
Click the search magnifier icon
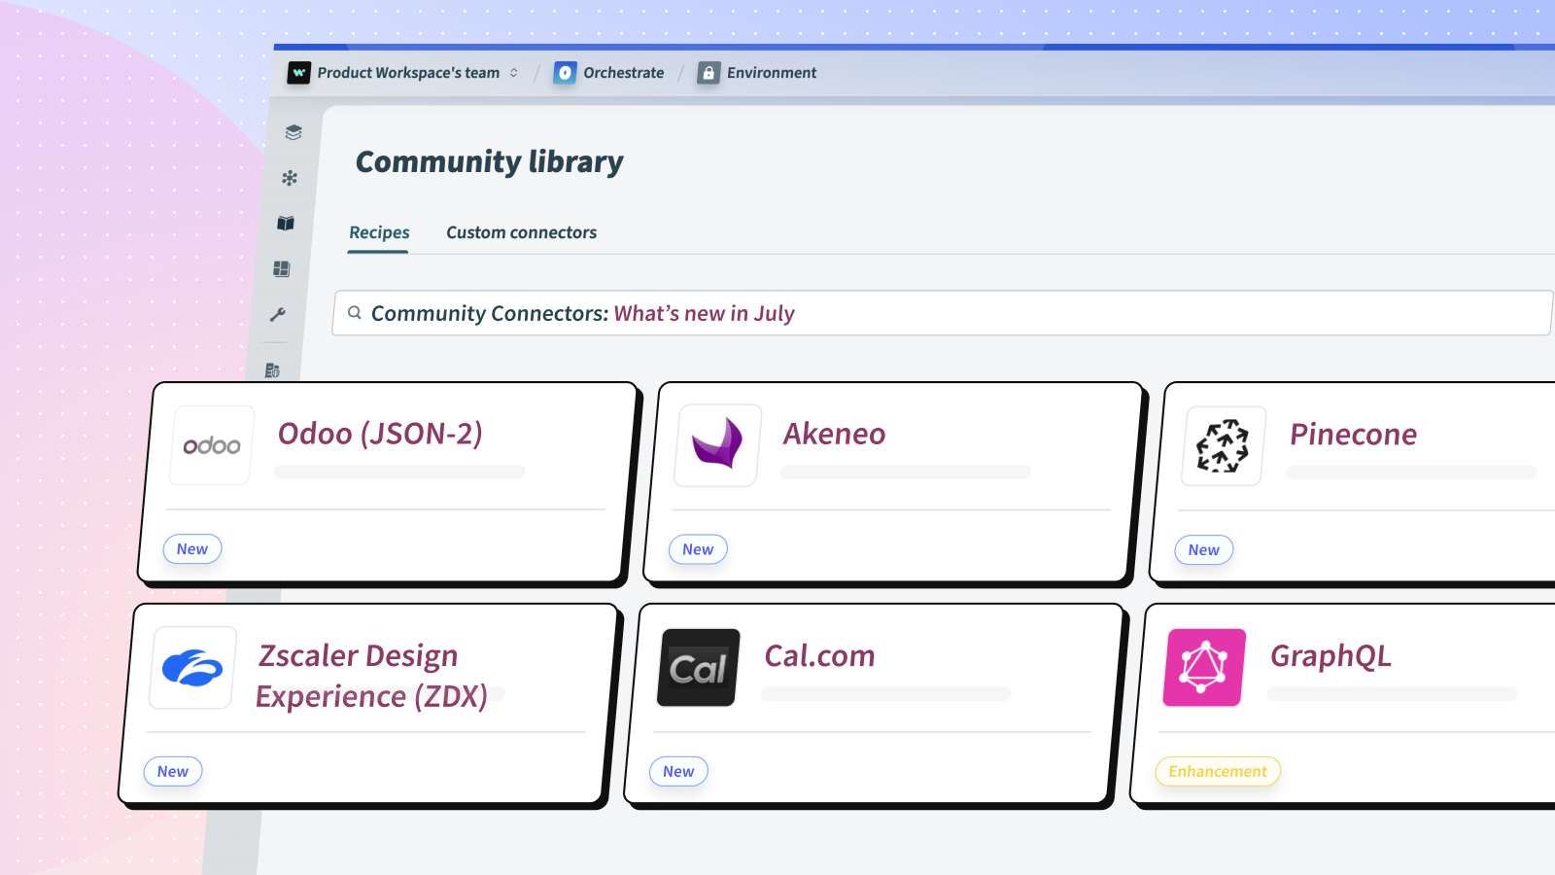click(x=355, y=313)
